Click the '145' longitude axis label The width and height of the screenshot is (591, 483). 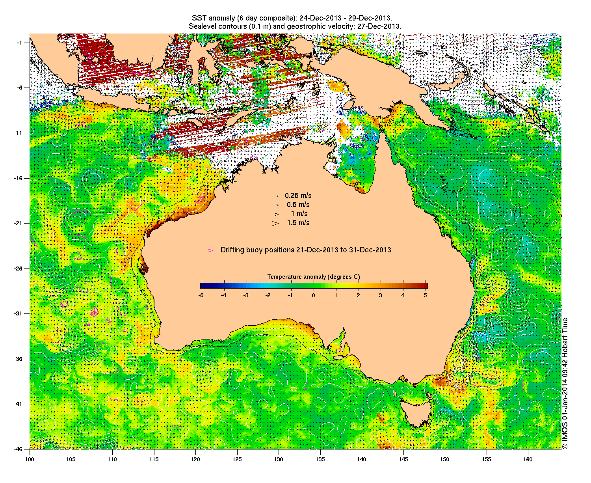403,459
